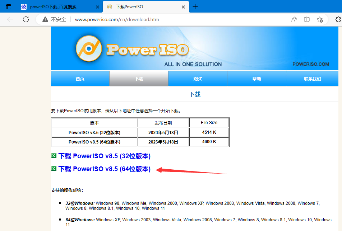
Task: Click the Read Aloud icon in address bar
Action: tap(294, 19)
